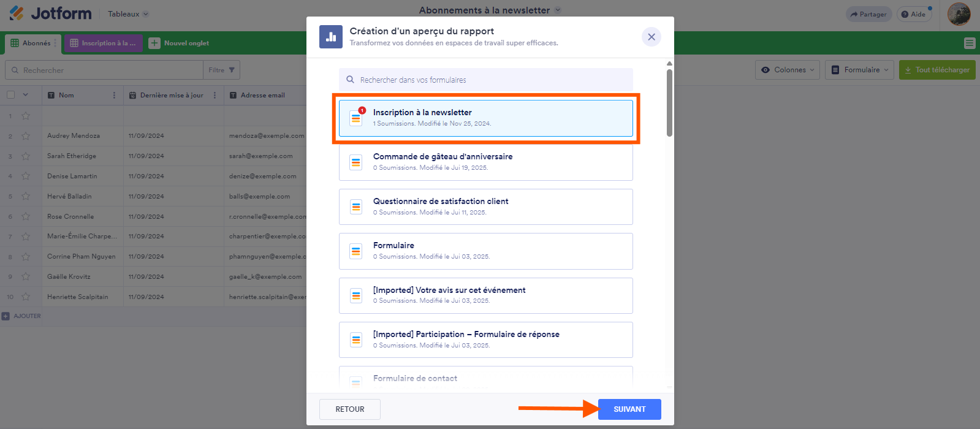Click the Partager button
The image size is (980, 429).
coord(868,14)
